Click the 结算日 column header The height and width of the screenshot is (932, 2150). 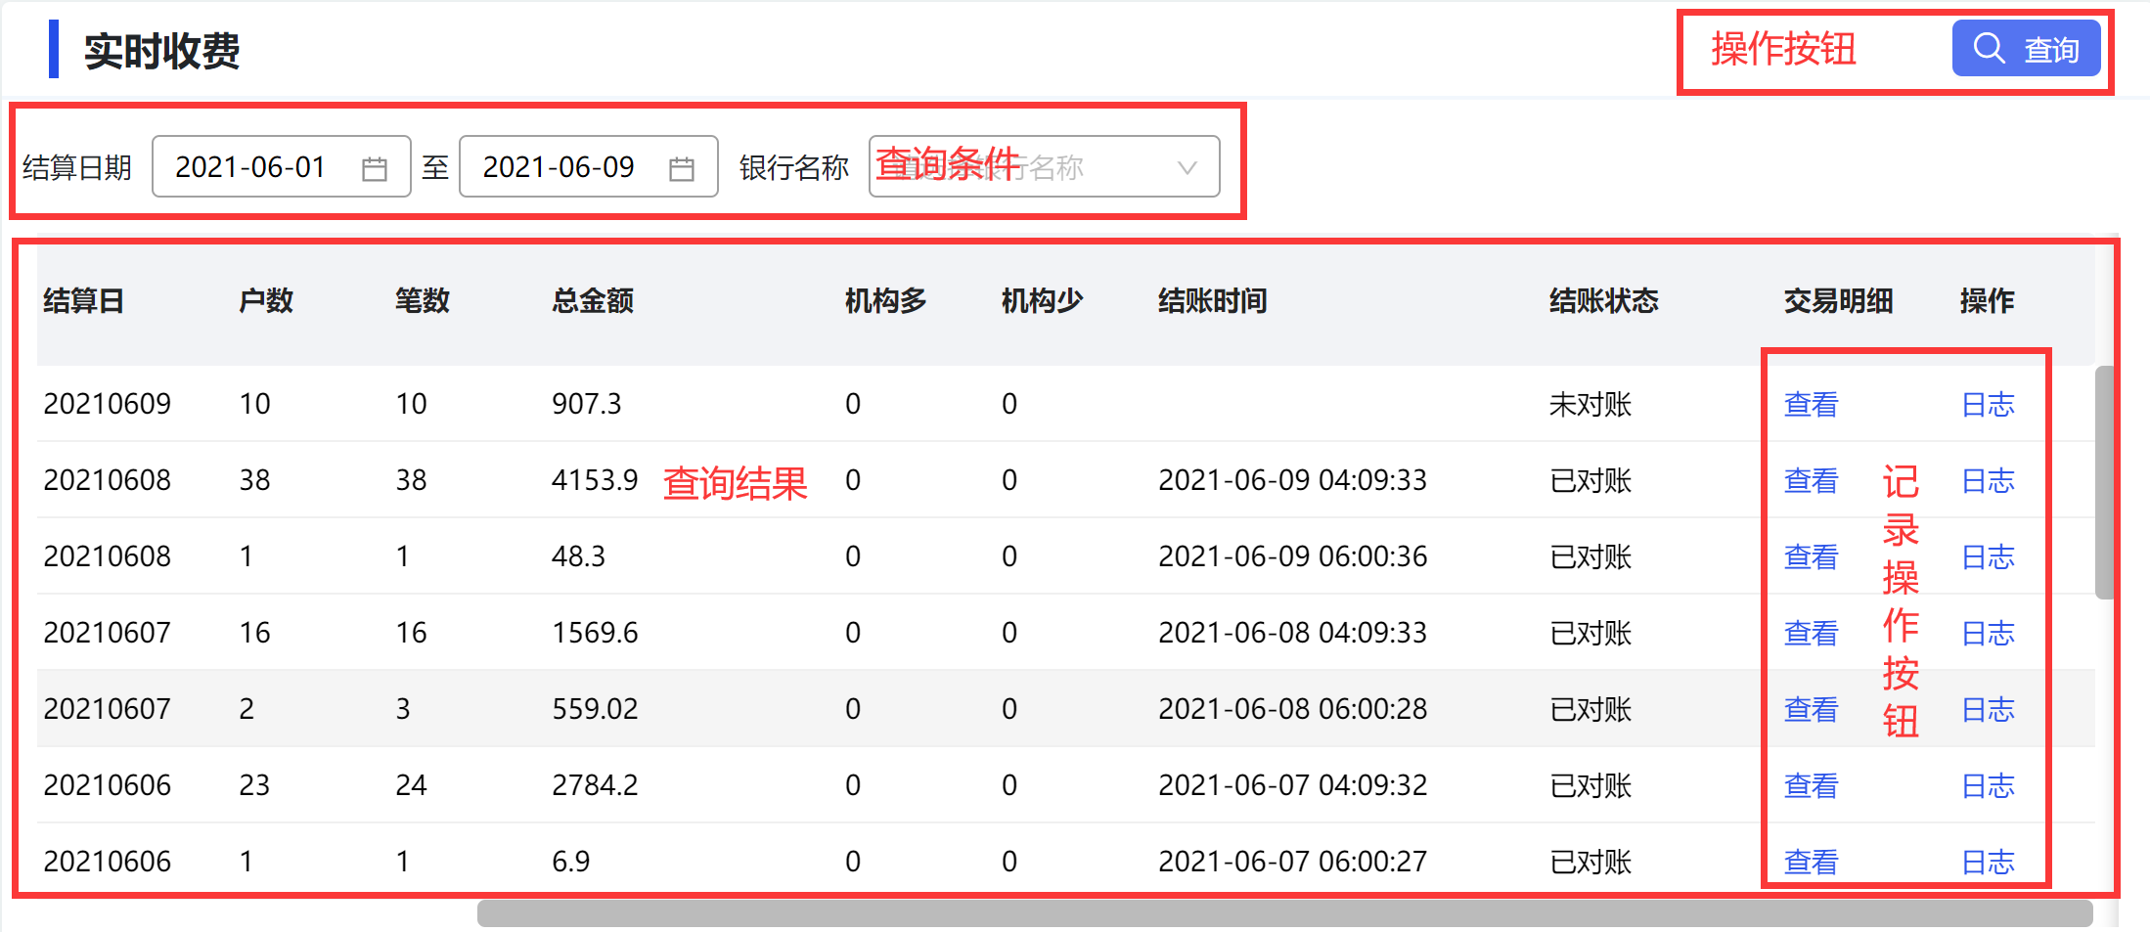pyautogui.click(x=83, y=300)
